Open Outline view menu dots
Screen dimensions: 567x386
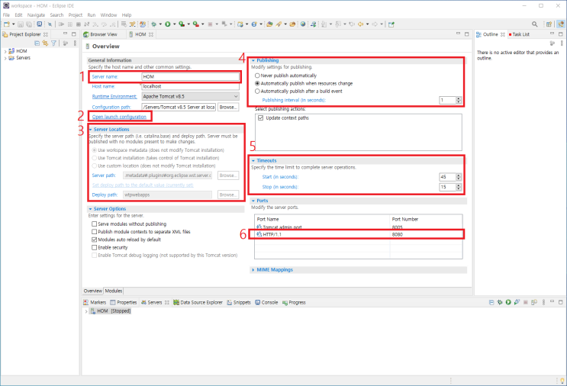[562, 43]
